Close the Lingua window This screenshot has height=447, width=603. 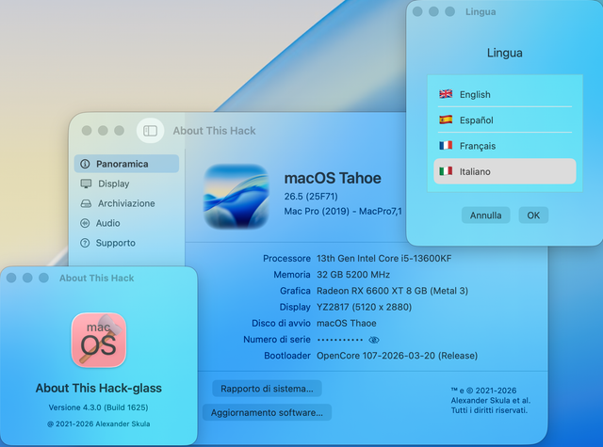417,11
